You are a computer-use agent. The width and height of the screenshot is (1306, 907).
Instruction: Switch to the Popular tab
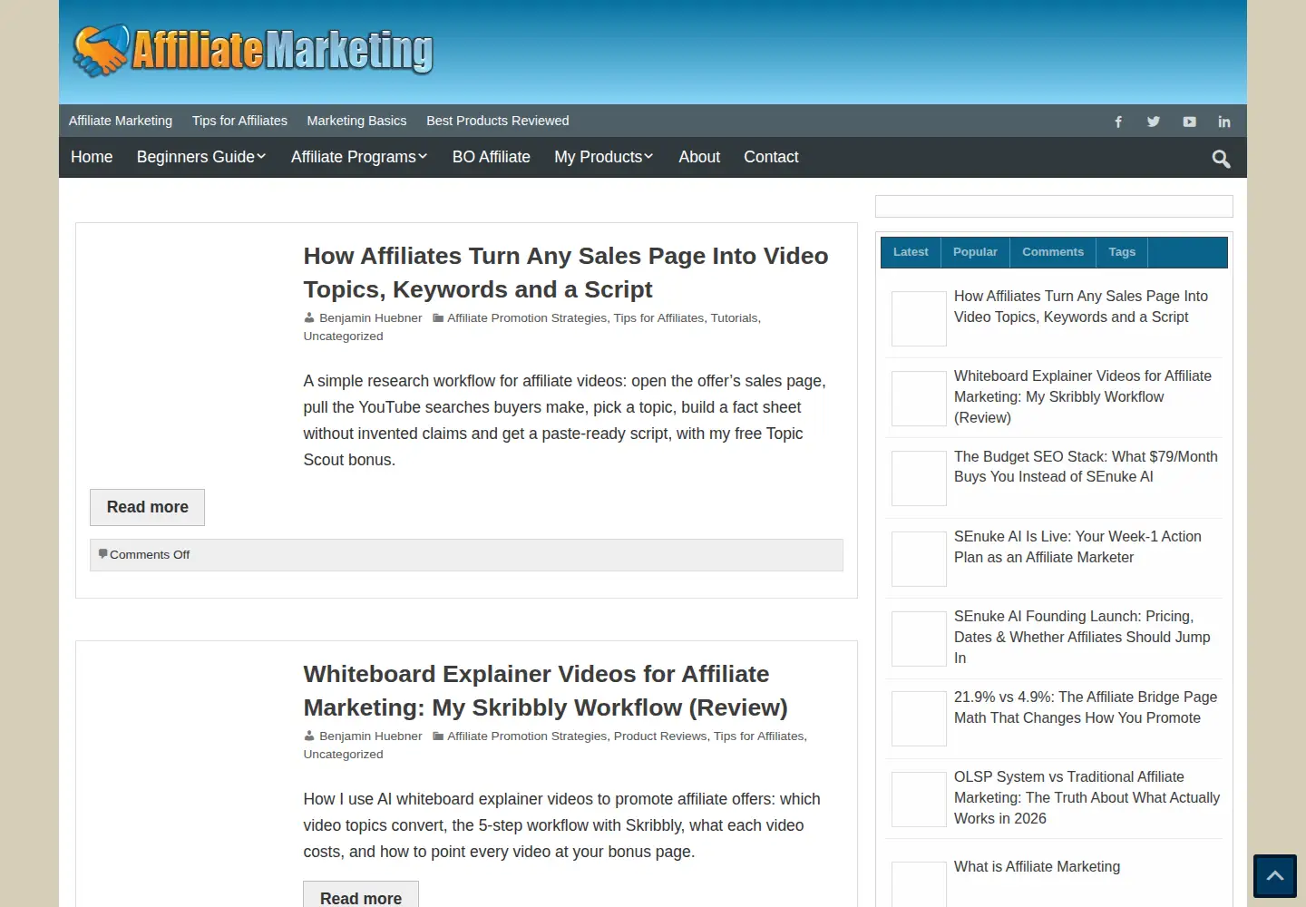point(975,252)
